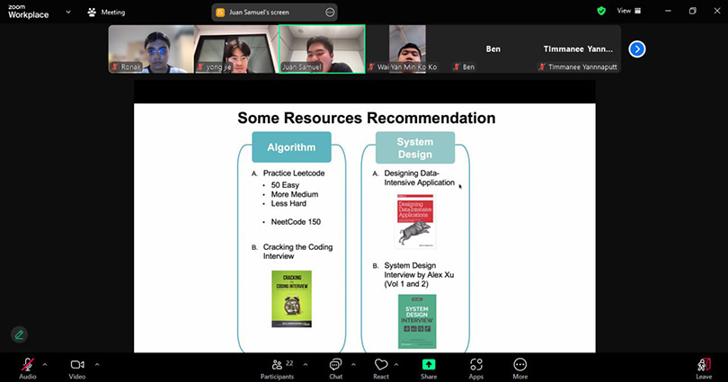Expand the audio options caret
728x382 pixels.
[46, 364]
